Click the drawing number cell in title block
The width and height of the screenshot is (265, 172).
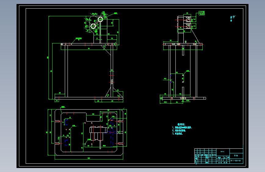(236, 161)
